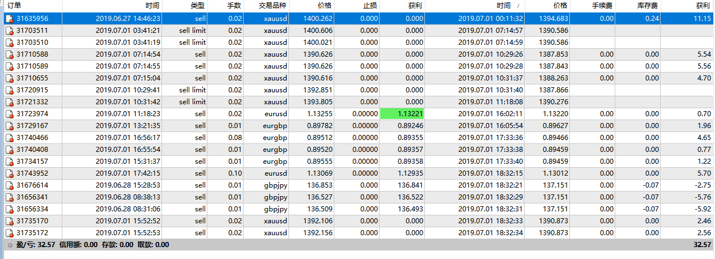Select the close price 1394.683 cell
The image size is (715, 259).
coord(554,19)
